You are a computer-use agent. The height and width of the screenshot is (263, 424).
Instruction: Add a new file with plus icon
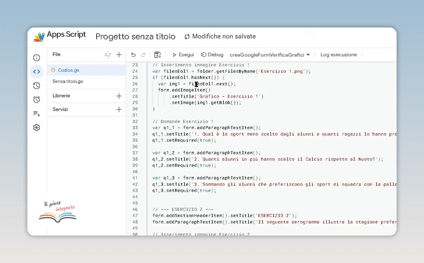(119, 55)
